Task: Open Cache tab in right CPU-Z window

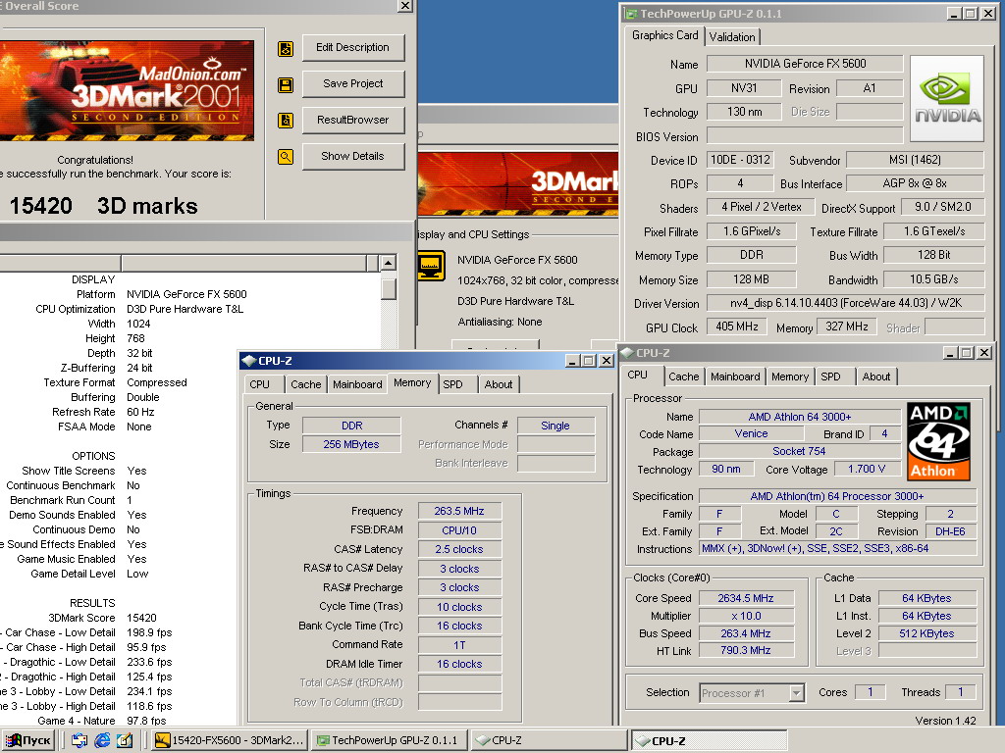Action: tap(684, 376)
